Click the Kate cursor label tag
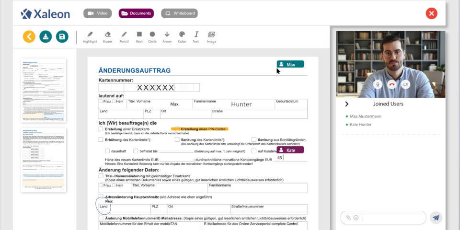Image resolution: width=460 pixels, height=230 pixels. [290, 150]
